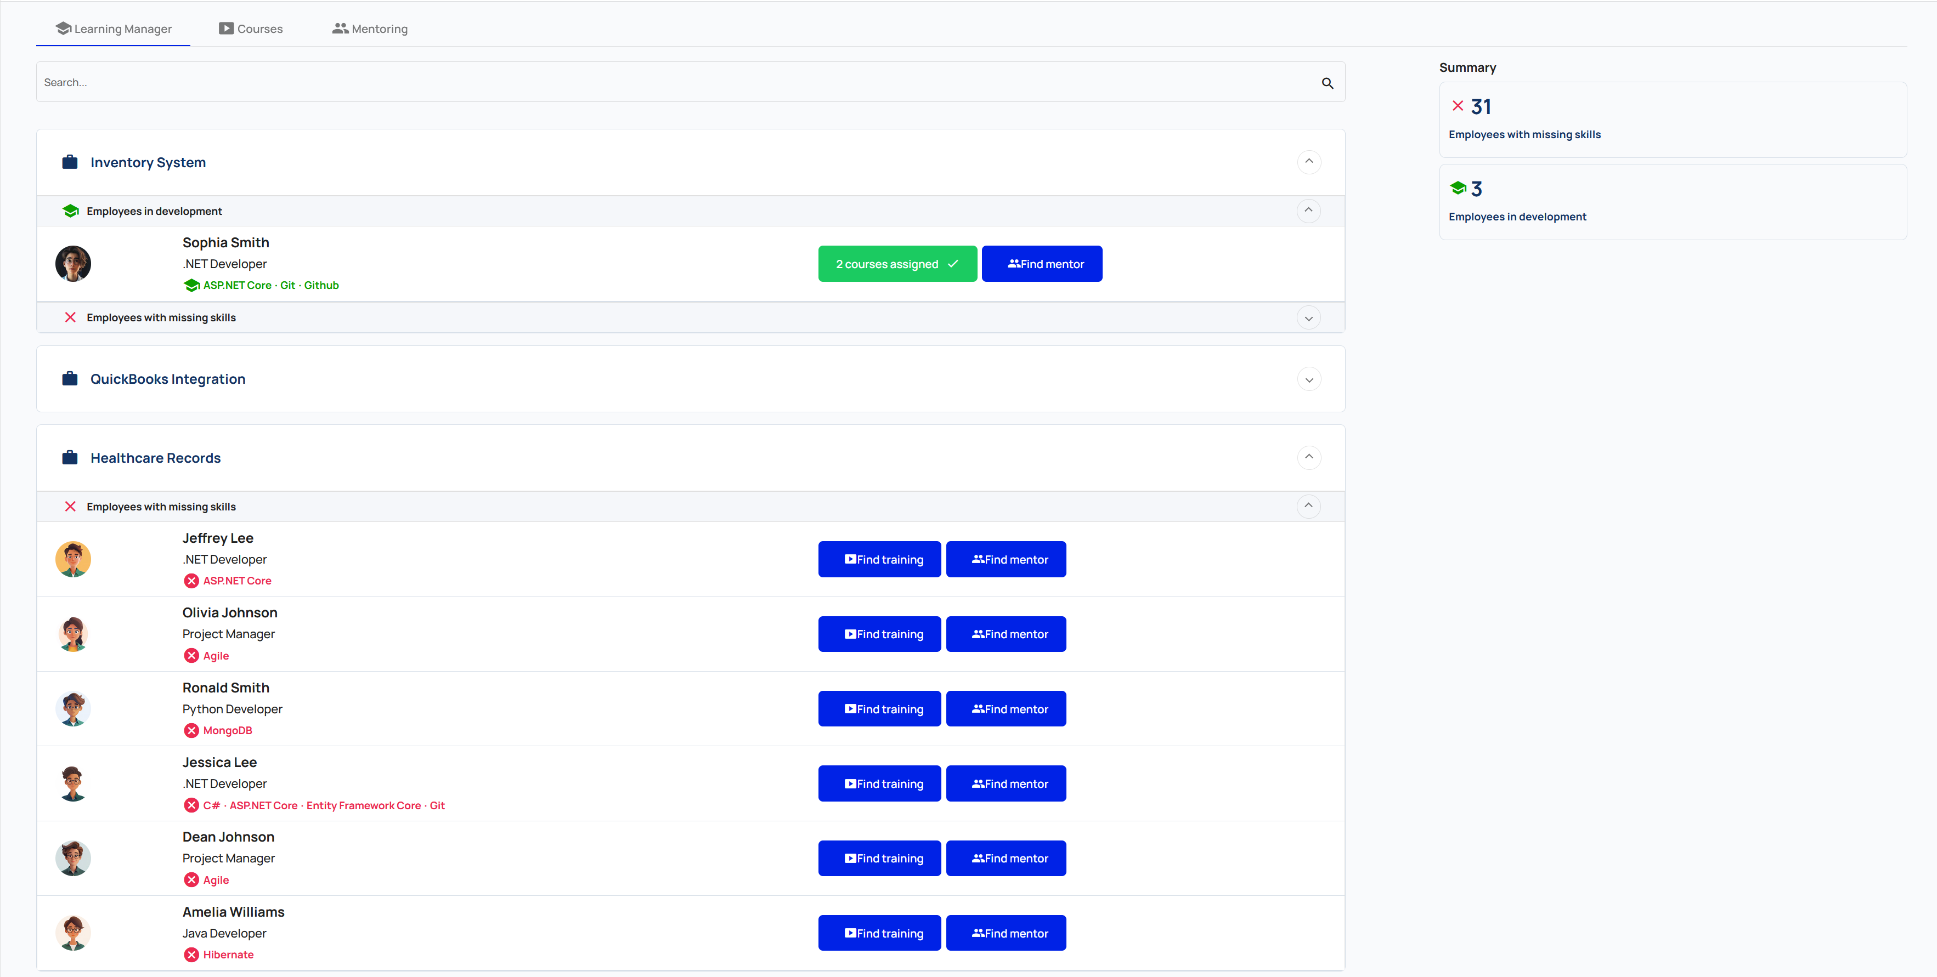
Task: Click graduation cap icon in Employees in development header
Action: pyautogui.click(x=71, y=211)
